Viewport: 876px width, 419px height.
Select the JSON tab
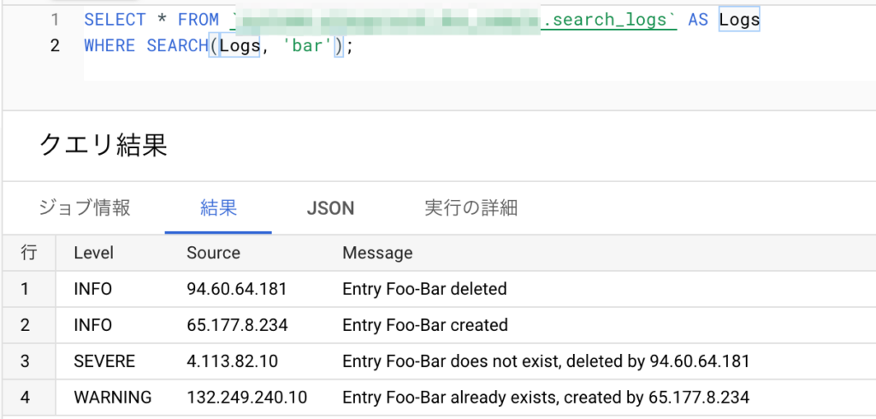click(x=330, y=208)
